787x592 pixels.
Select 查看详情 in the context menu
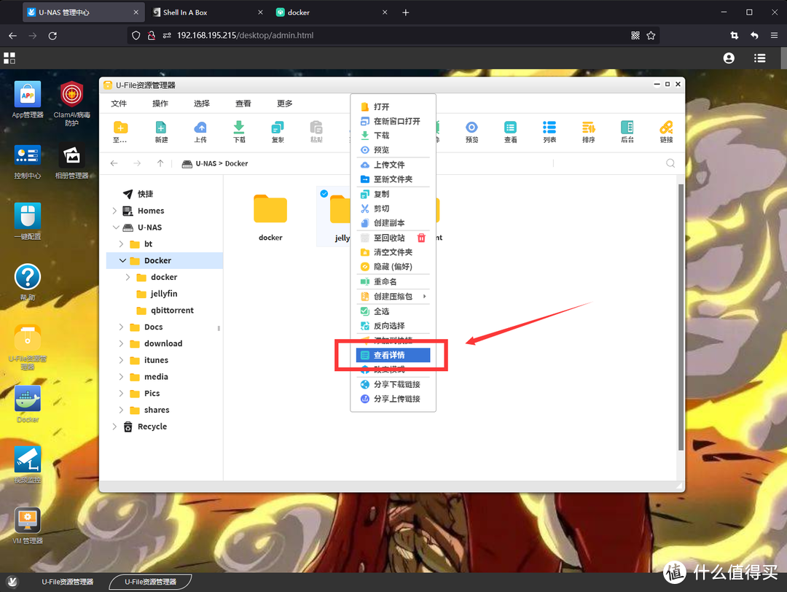pos(393,355)
